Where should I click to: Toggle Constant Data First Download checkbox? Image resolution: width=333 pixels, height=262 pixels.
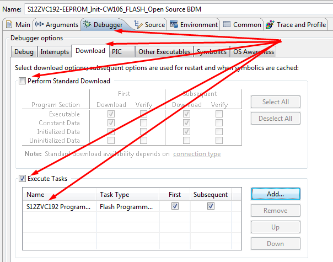(111, 122)
